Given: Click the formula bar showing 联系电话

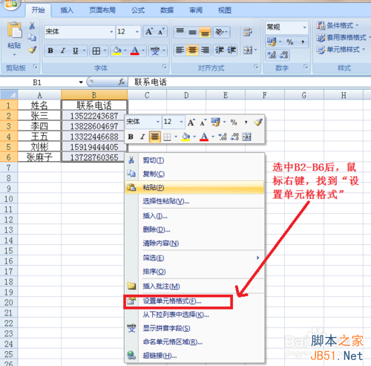Looking at the screenshot, I should pyautogui.click(x=249, y=82).
